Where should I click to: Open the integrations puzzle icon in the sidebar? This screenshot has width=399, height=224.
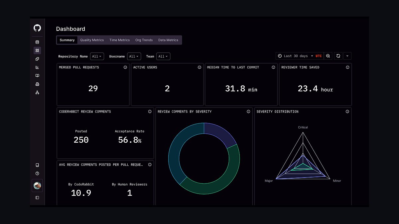point(37,59)
